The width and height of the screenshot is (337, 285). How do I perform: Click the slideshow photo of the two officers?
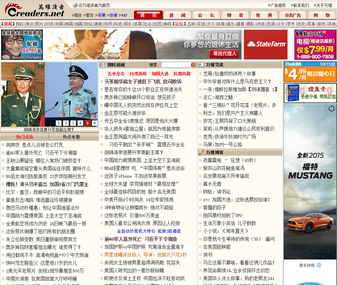pyautogui.click(x=49, y=94)
